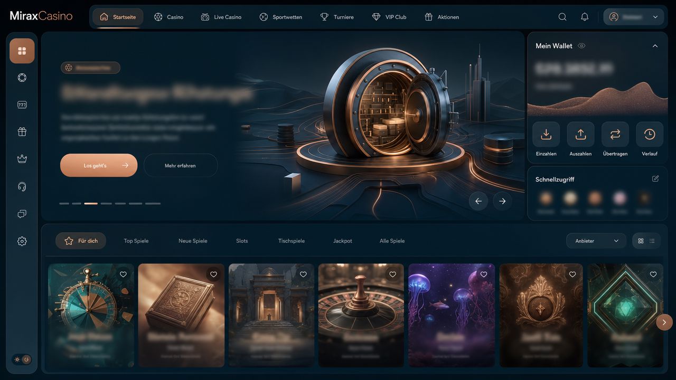Go to Sportwetten in top navigation

tap(281, 17)
